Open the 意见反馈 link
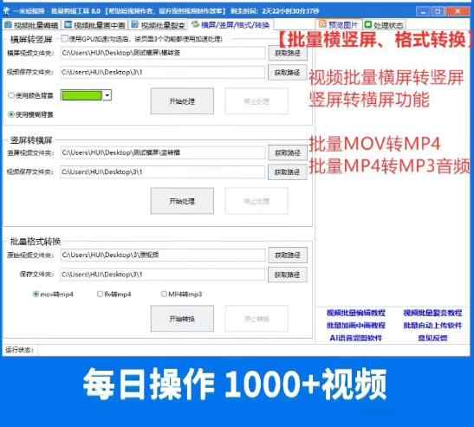This screenshot has width=474, height=427. click(x=432, y=338)
